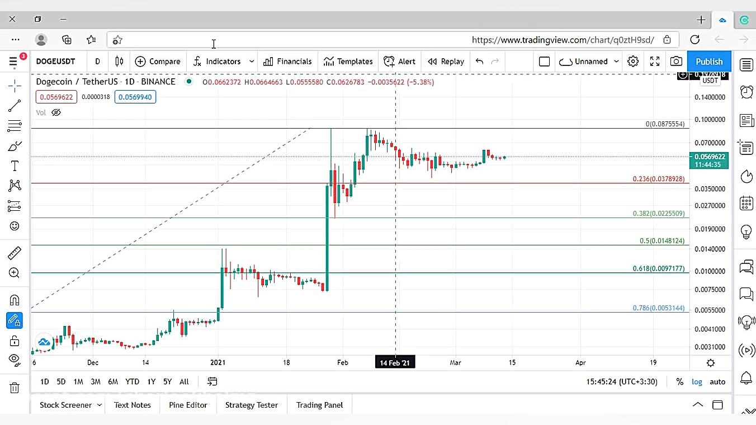The height and width of the screenshot is (425, 756).
Task: Toggle the Vol indicator visibility
Action: point(56,112)
